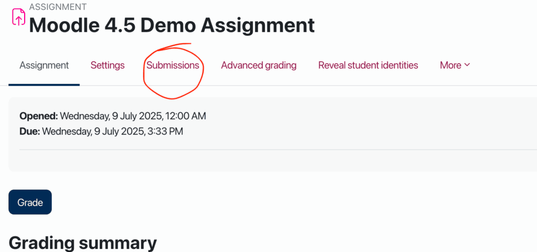Click the opened date, 12:00 AM

tap(188, 115)
